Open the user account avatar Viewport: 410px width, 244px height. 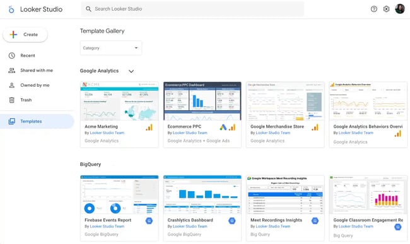pos(400,9)
